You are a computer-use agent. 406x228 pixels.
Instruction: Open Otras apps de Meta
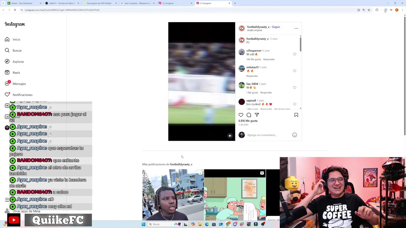tap(23, 211)
